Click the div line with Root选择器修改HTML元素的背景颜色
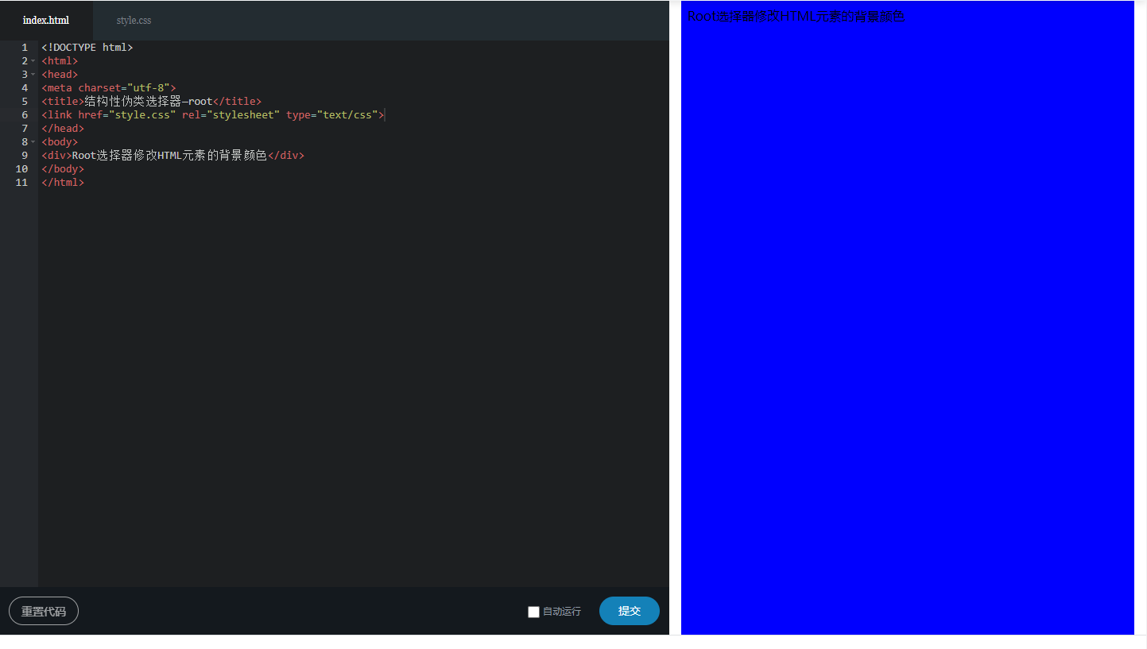The width and height of the screenshot is (1147, 649). 173,156
